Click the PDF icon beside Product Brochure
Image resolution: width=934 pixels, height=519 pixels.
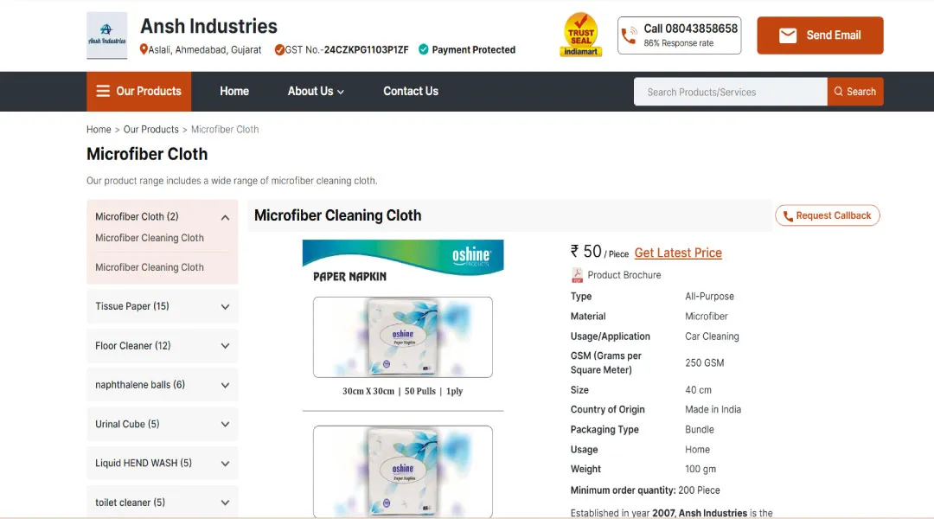pos(577,275)
